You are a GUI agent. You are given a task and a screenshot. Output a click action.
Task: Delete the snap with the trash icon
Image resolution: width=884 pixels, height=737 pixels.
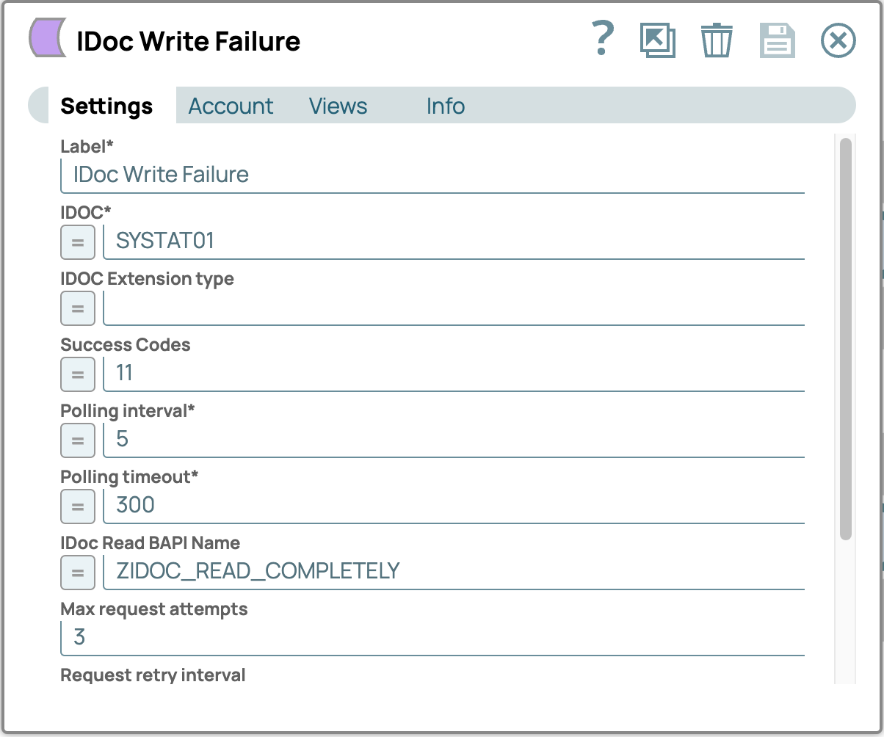point(717,40)
